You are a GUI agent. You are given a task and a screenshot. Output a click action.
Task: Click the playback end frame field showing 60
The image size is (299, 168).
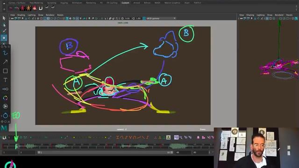pos(183,153)
